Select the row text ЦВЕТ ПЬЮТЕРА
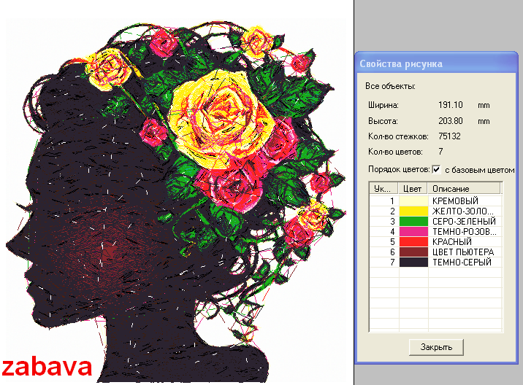Image resolution: width=523 pixels, height=385 pixels. (x=463, y=252)
